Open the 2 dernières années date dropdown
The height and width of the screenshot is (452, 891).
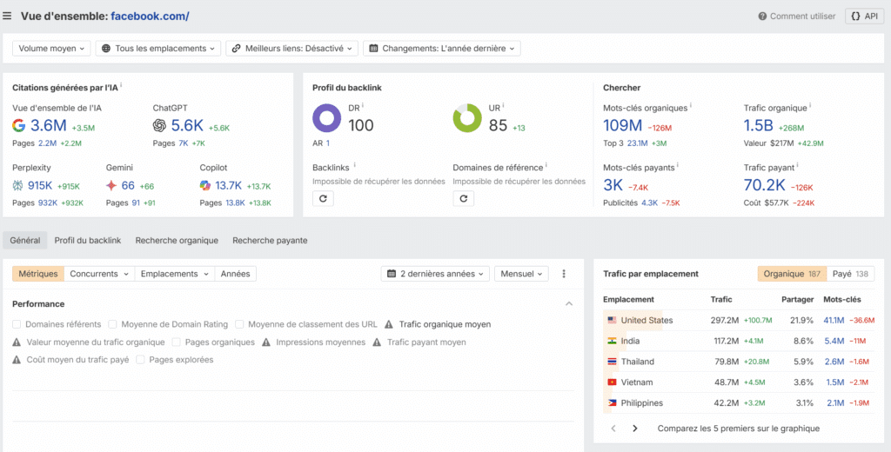(435, 274)
